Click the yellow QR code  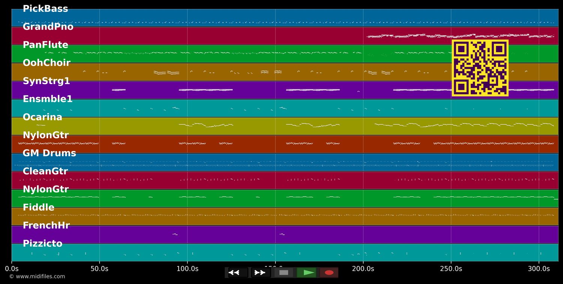(x=480, y=68)
